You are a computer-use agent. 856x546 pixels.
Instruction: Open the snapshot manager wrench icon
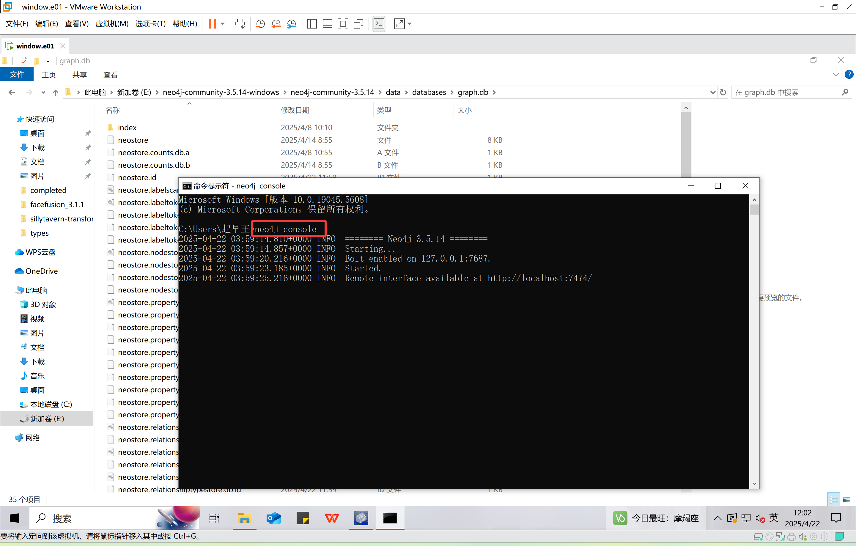tap(292, 24)
